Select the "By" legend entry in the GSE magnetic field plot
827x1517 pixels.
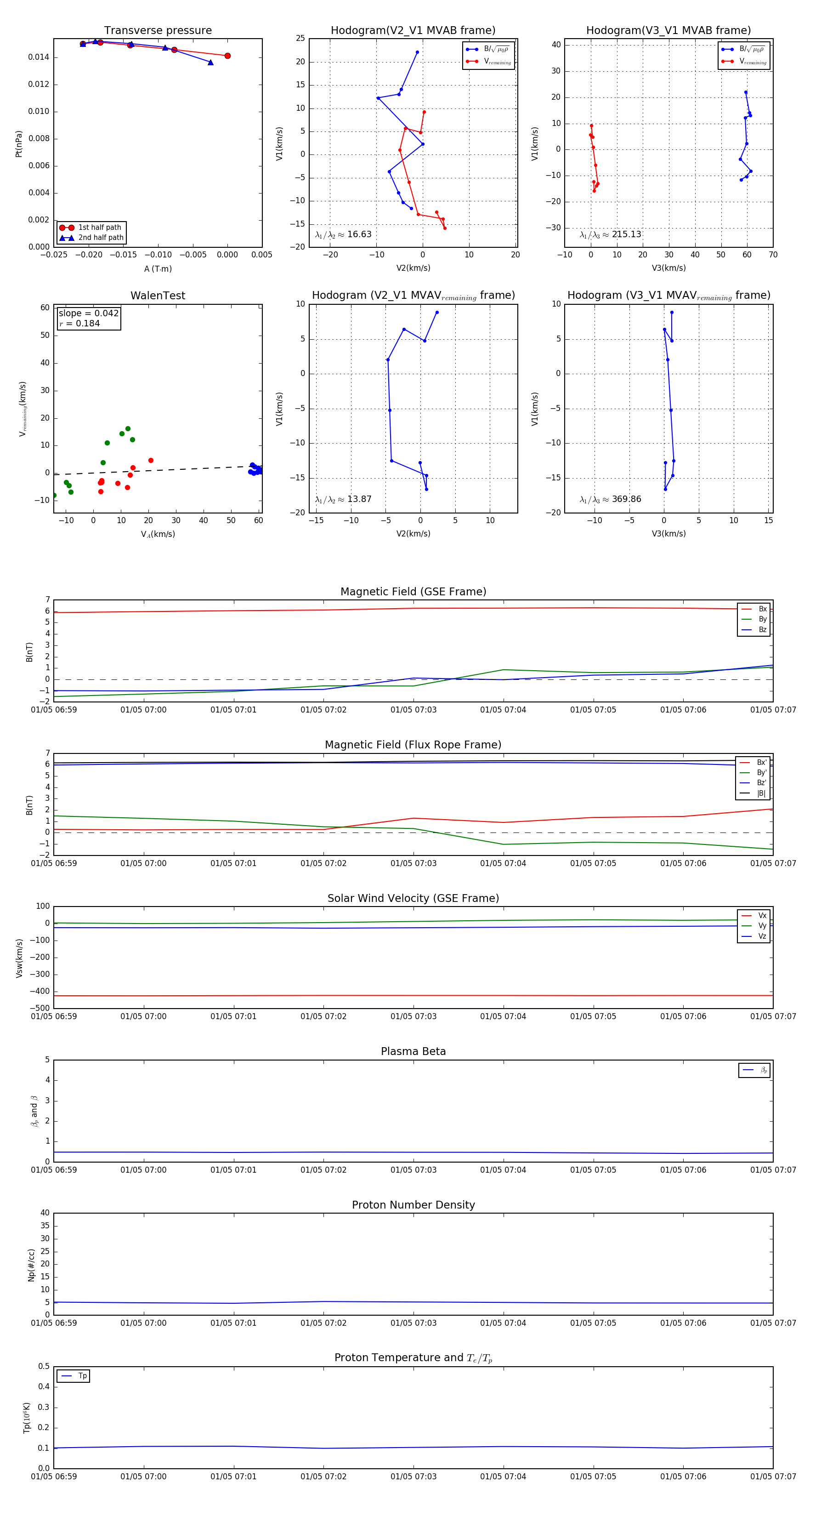tap(754, 619)
